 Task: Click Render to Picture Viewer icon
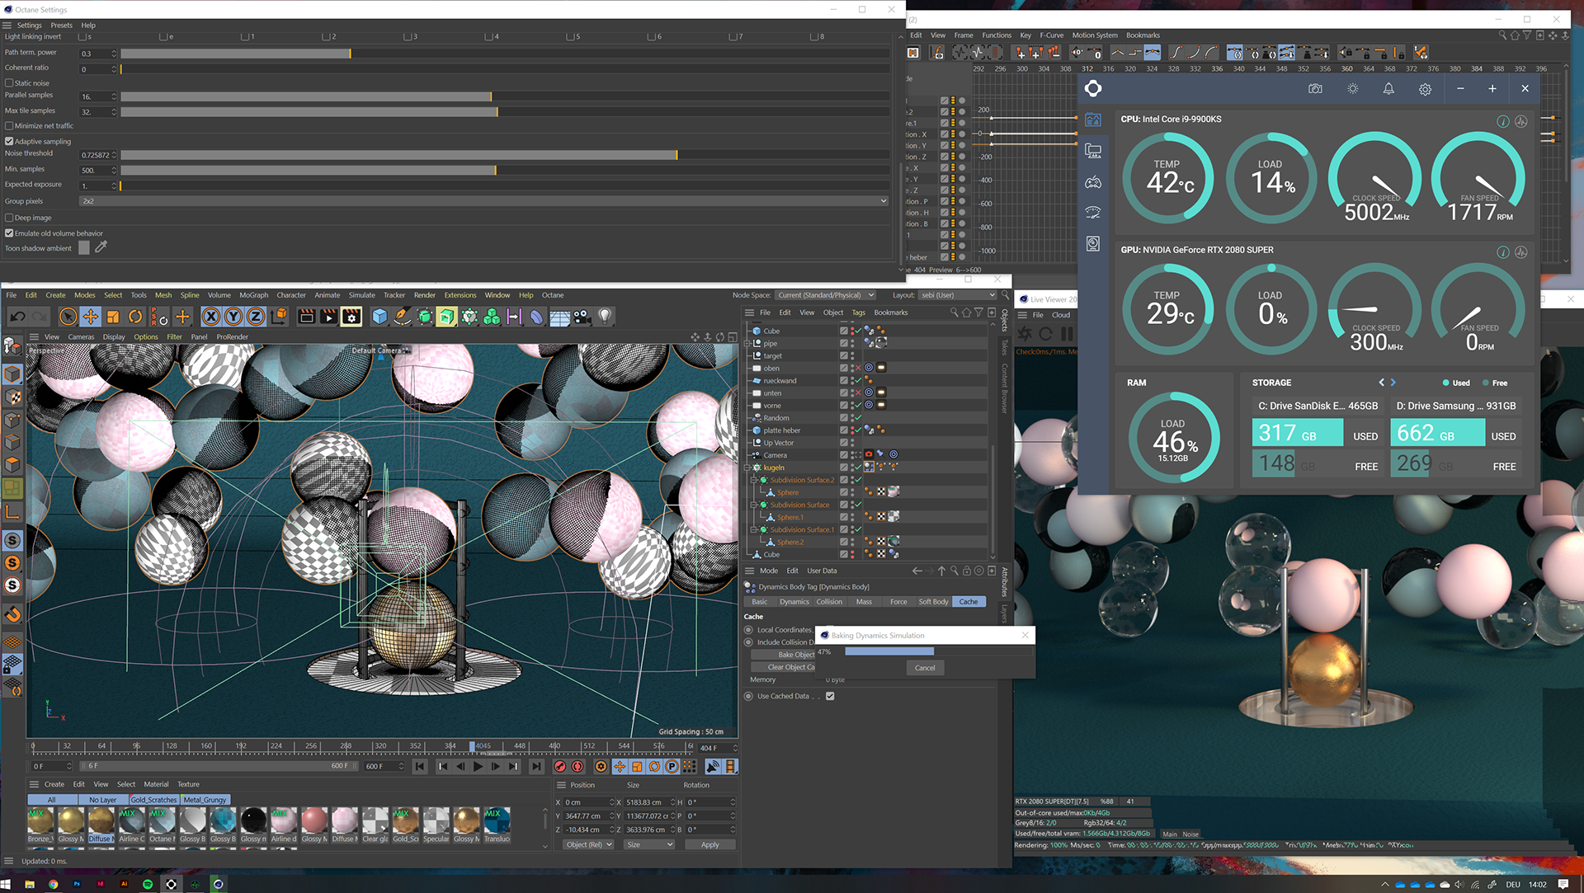point(328,317)
